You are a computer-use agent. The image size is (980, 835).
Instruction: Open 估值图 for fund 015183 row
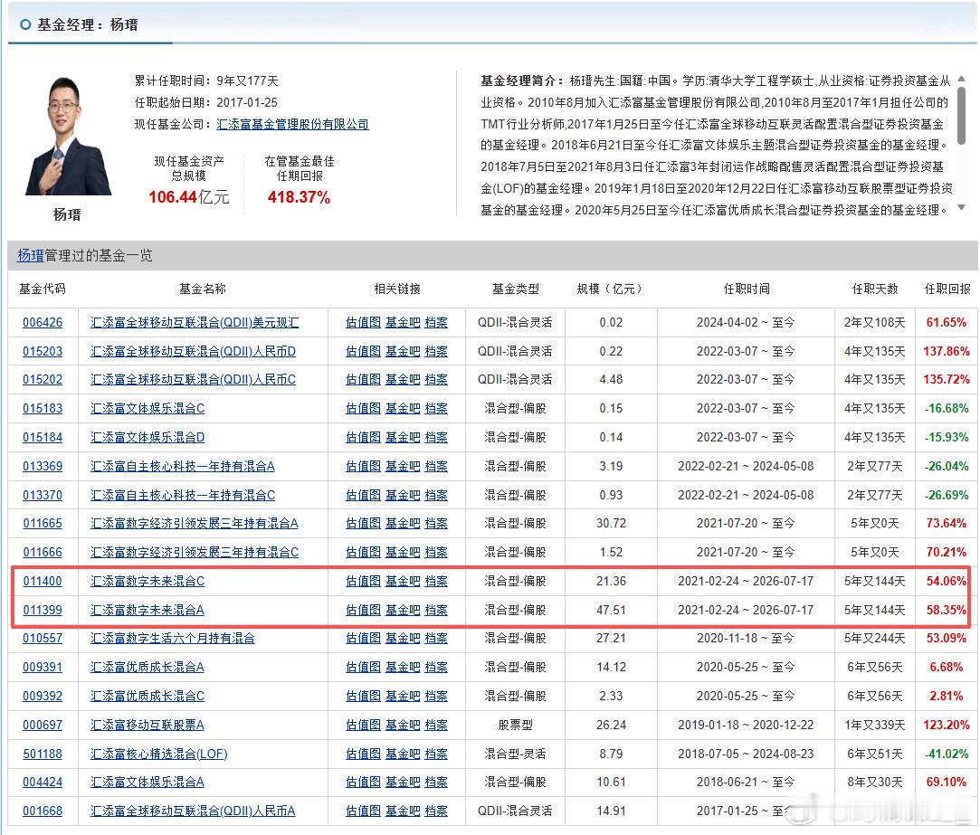click(x=363, y=408)
